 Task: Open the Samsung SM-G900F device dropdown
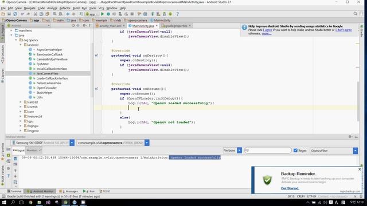click(x=72, y=142)
